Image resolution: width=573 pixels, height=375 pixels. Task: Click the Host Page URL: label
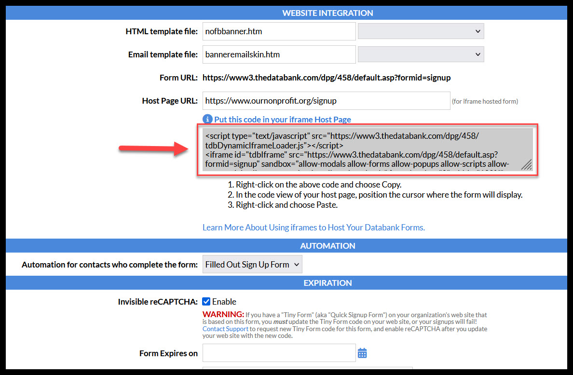point(170,101)
